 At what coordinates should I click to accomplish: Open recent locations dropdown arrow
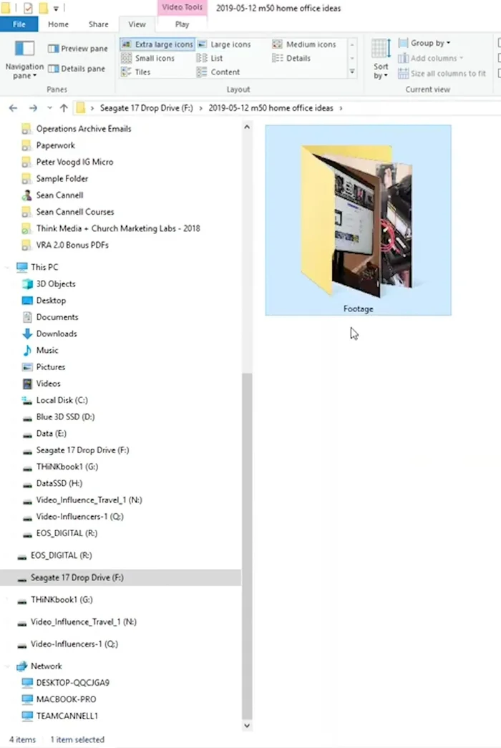click(x=49, y=108)
